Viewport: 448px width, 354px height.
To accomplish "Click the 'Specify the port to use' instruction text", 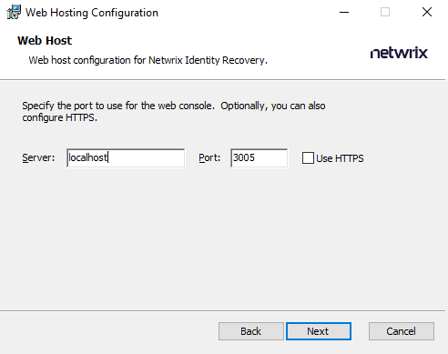I will (x=174, y=111).
